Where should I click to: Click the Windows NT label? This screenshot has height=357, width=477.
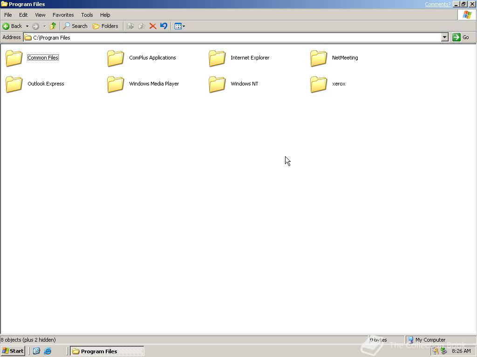click(244, 84)
